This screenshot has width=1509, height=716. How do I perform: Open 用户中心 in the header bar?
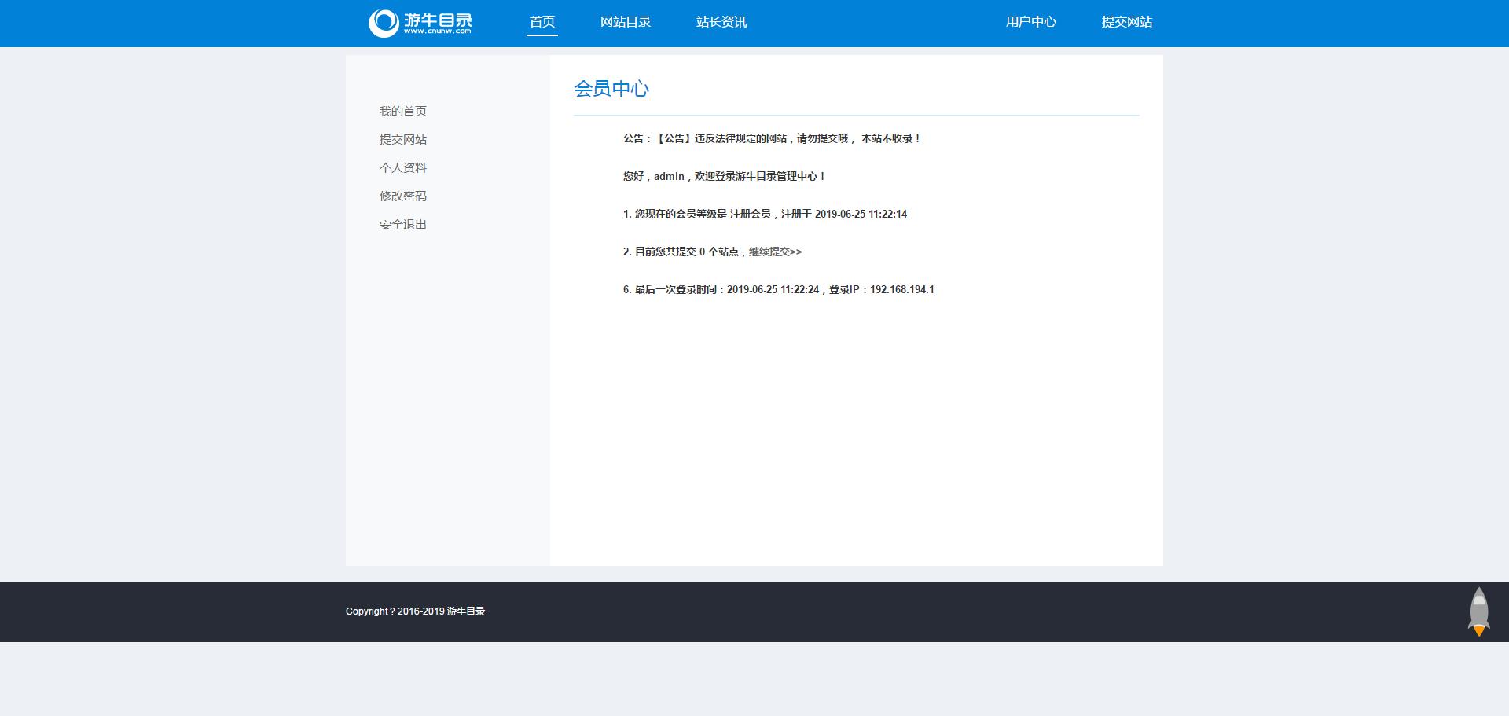tap(1030, 22)
